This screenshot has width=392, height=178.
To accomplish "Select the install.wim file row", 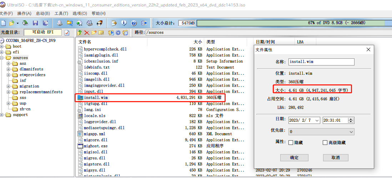I will pos(150,98).
